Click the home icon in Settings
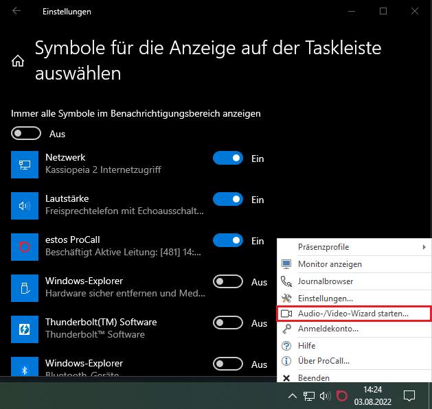Image resolution: width=432 pixels, height=409 pixels. click(18, 61)
